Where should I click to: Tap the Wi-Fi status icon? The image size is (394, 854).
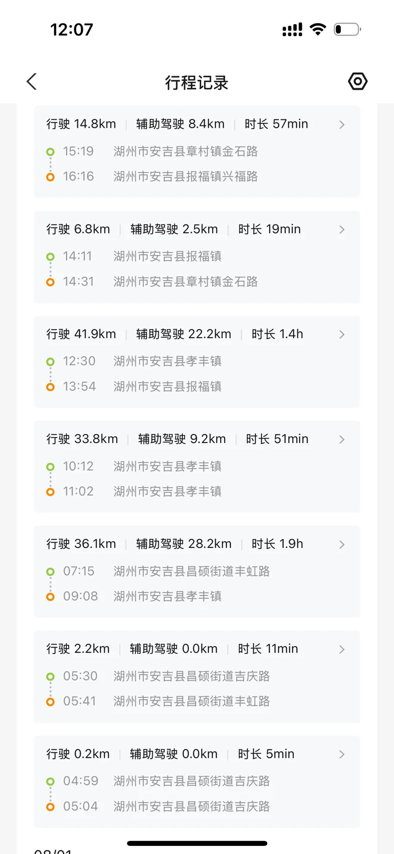(x=318, y=29)
